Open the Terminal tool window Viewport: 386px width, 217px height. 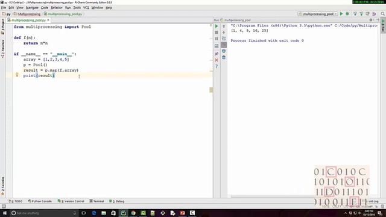pos(96,201)
